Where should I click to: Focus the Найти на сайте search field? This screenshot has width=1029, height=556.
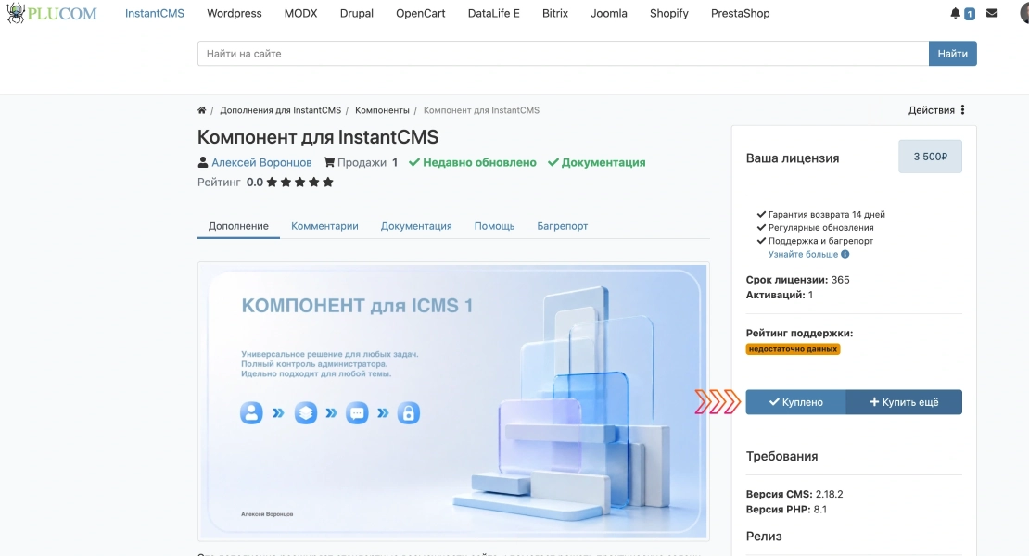pos(563,54)
